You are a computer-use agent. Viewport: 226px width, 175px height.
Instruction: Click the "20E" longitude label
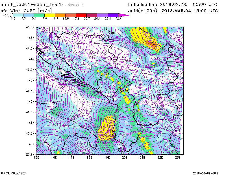[x=125, y=157]
